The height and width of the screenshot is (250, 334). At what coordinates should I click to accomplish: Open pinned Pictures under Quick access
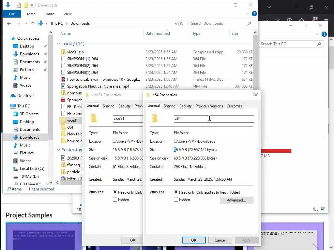pos(27,70)
